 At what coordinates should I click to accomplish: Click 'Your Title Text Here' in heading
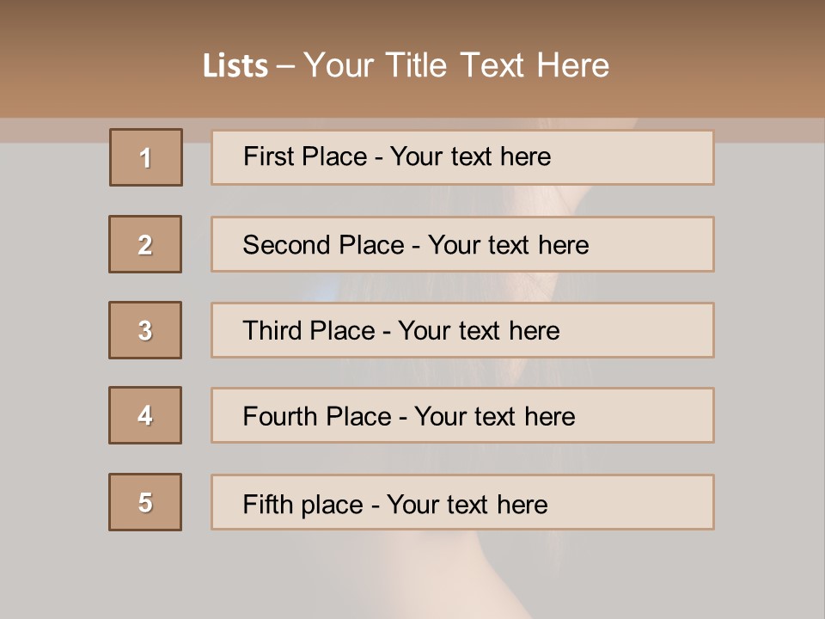[x=456, y=65]
